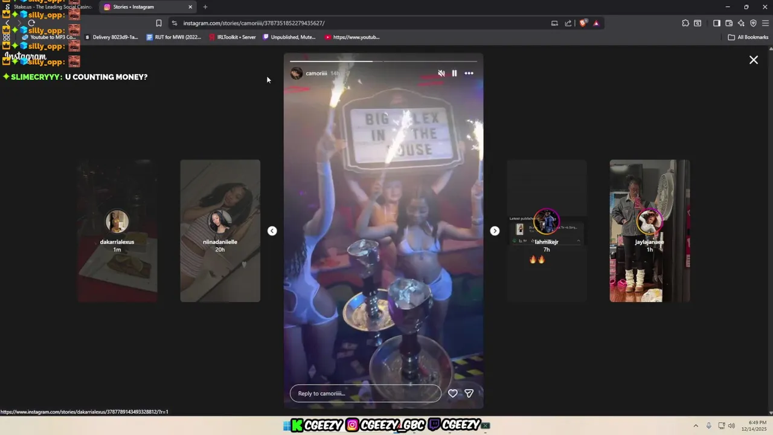Bookmark this page icon
This screenshot has height=435, width=773.
coord(159,23)
